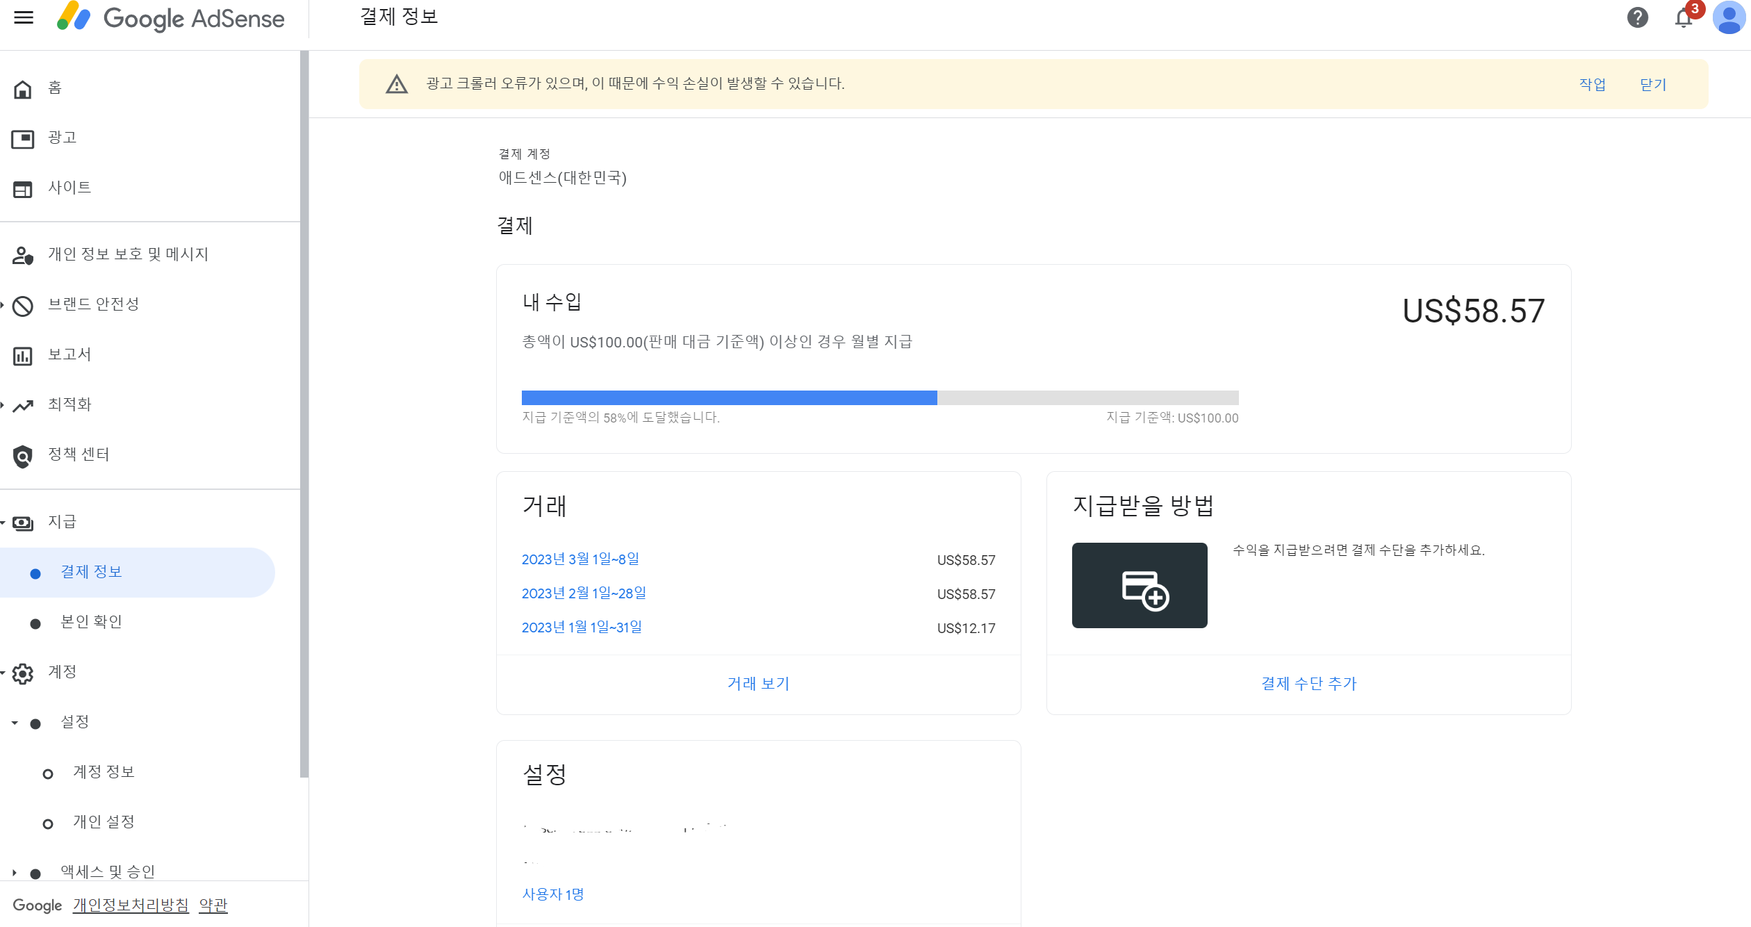The width and height of the screenshot is (1751, 927).
Task: Open 개인 설정 menu item
Action: pos(104,822)
